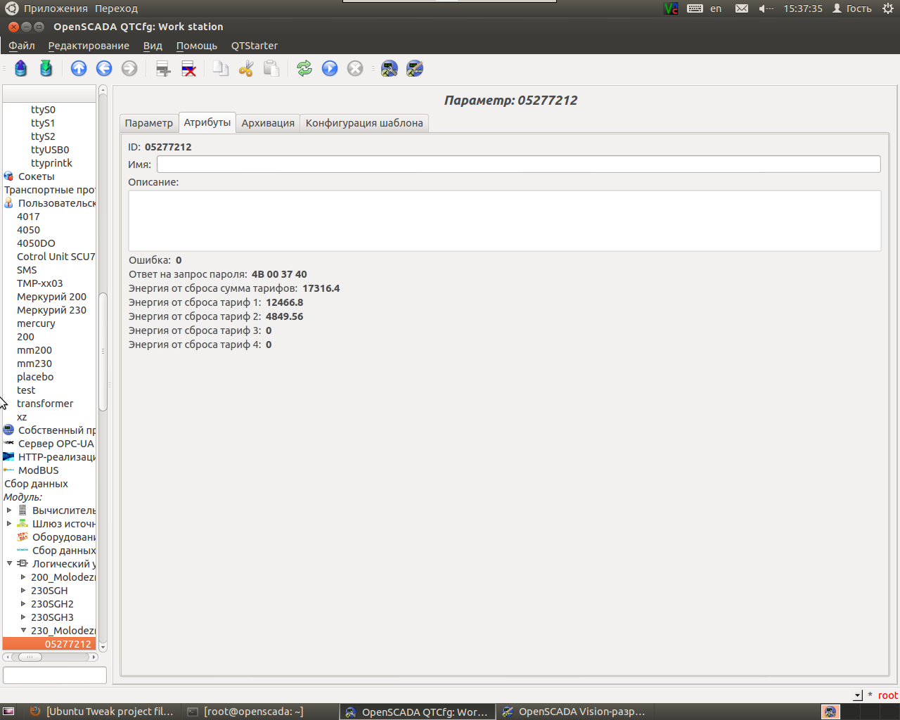Viewport: 900px width, 720px height.
Task: Go up one level with blue up arrow
Action: point(79,68)
